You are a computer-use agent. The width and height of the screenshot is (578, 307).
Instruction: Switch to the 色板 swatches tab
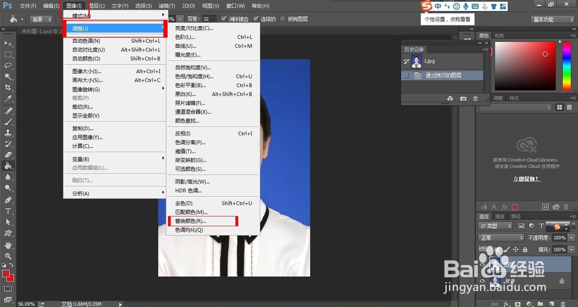click(499, 35)
